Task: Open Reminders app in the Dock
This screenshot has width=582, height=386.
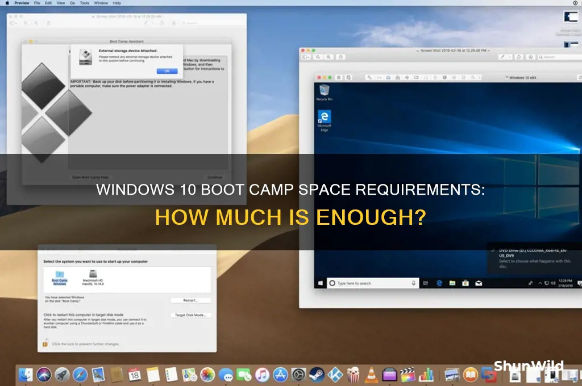Action: (x=171, y=375)
